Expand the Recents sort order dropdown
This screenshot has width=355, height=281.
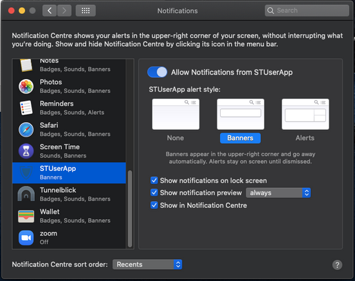[x=147, y=265]
